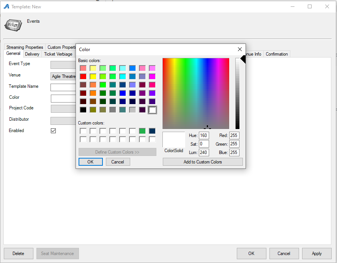
Task: Switch to Streaming Properties tab
Action: tap(25, 47)
